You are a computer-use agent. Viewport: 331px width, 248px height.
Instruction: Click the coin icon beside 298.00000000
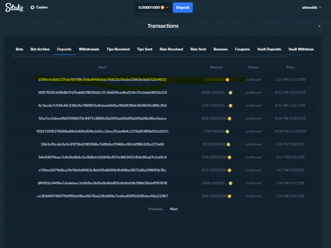(x=230, y=196)
